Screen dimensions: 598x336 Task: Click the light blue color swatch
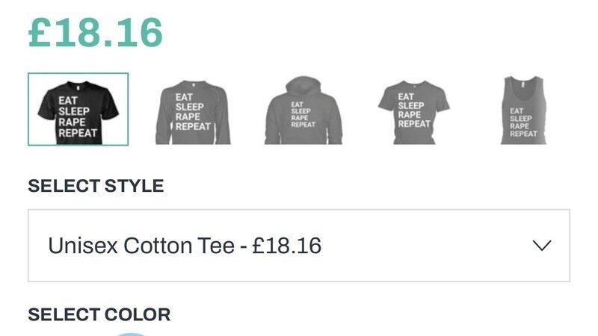coord(132,334)
